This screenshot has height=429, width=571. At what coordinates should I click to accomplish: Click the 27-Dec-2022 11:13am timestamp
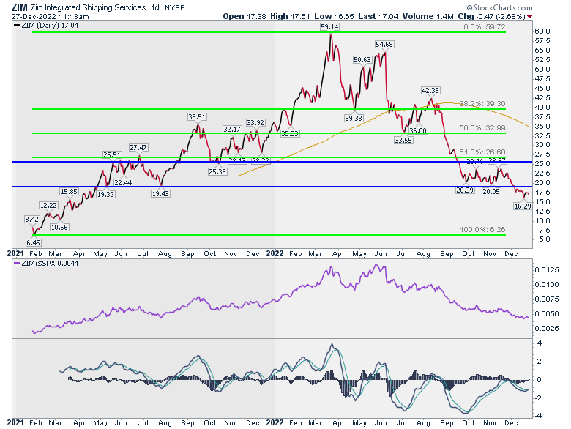click(x=50, y=17)
